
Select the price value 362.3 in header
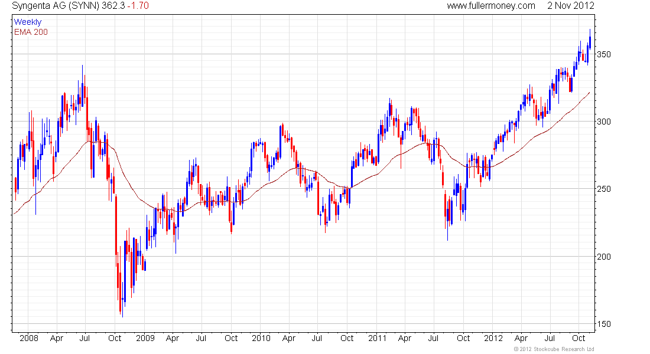[113, 6]
